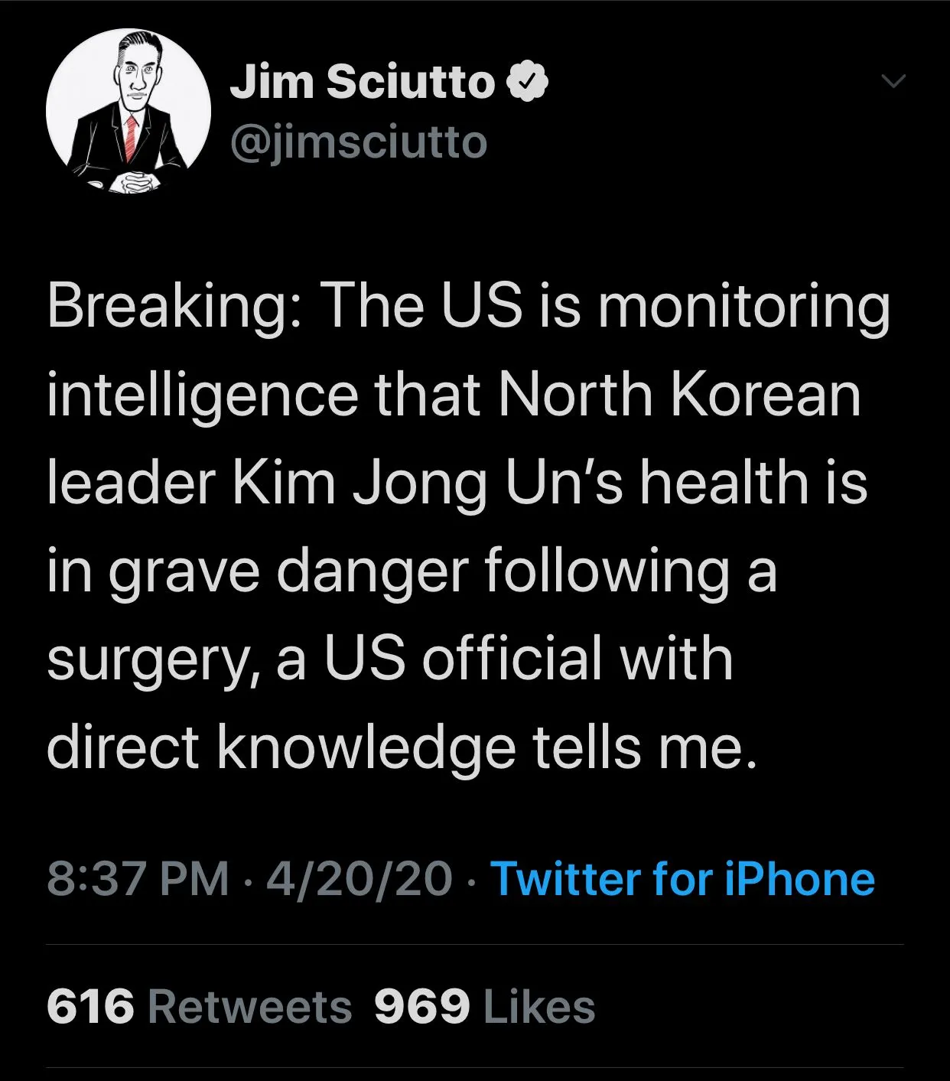Click the 4/20/20 date

[360, 878]
